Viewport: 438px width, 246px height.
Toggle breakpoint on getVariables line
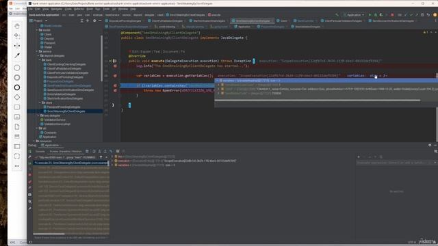pos(115,76)
